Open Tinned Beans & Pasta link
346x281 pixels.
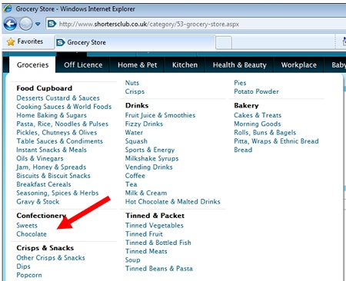[159, 269]
